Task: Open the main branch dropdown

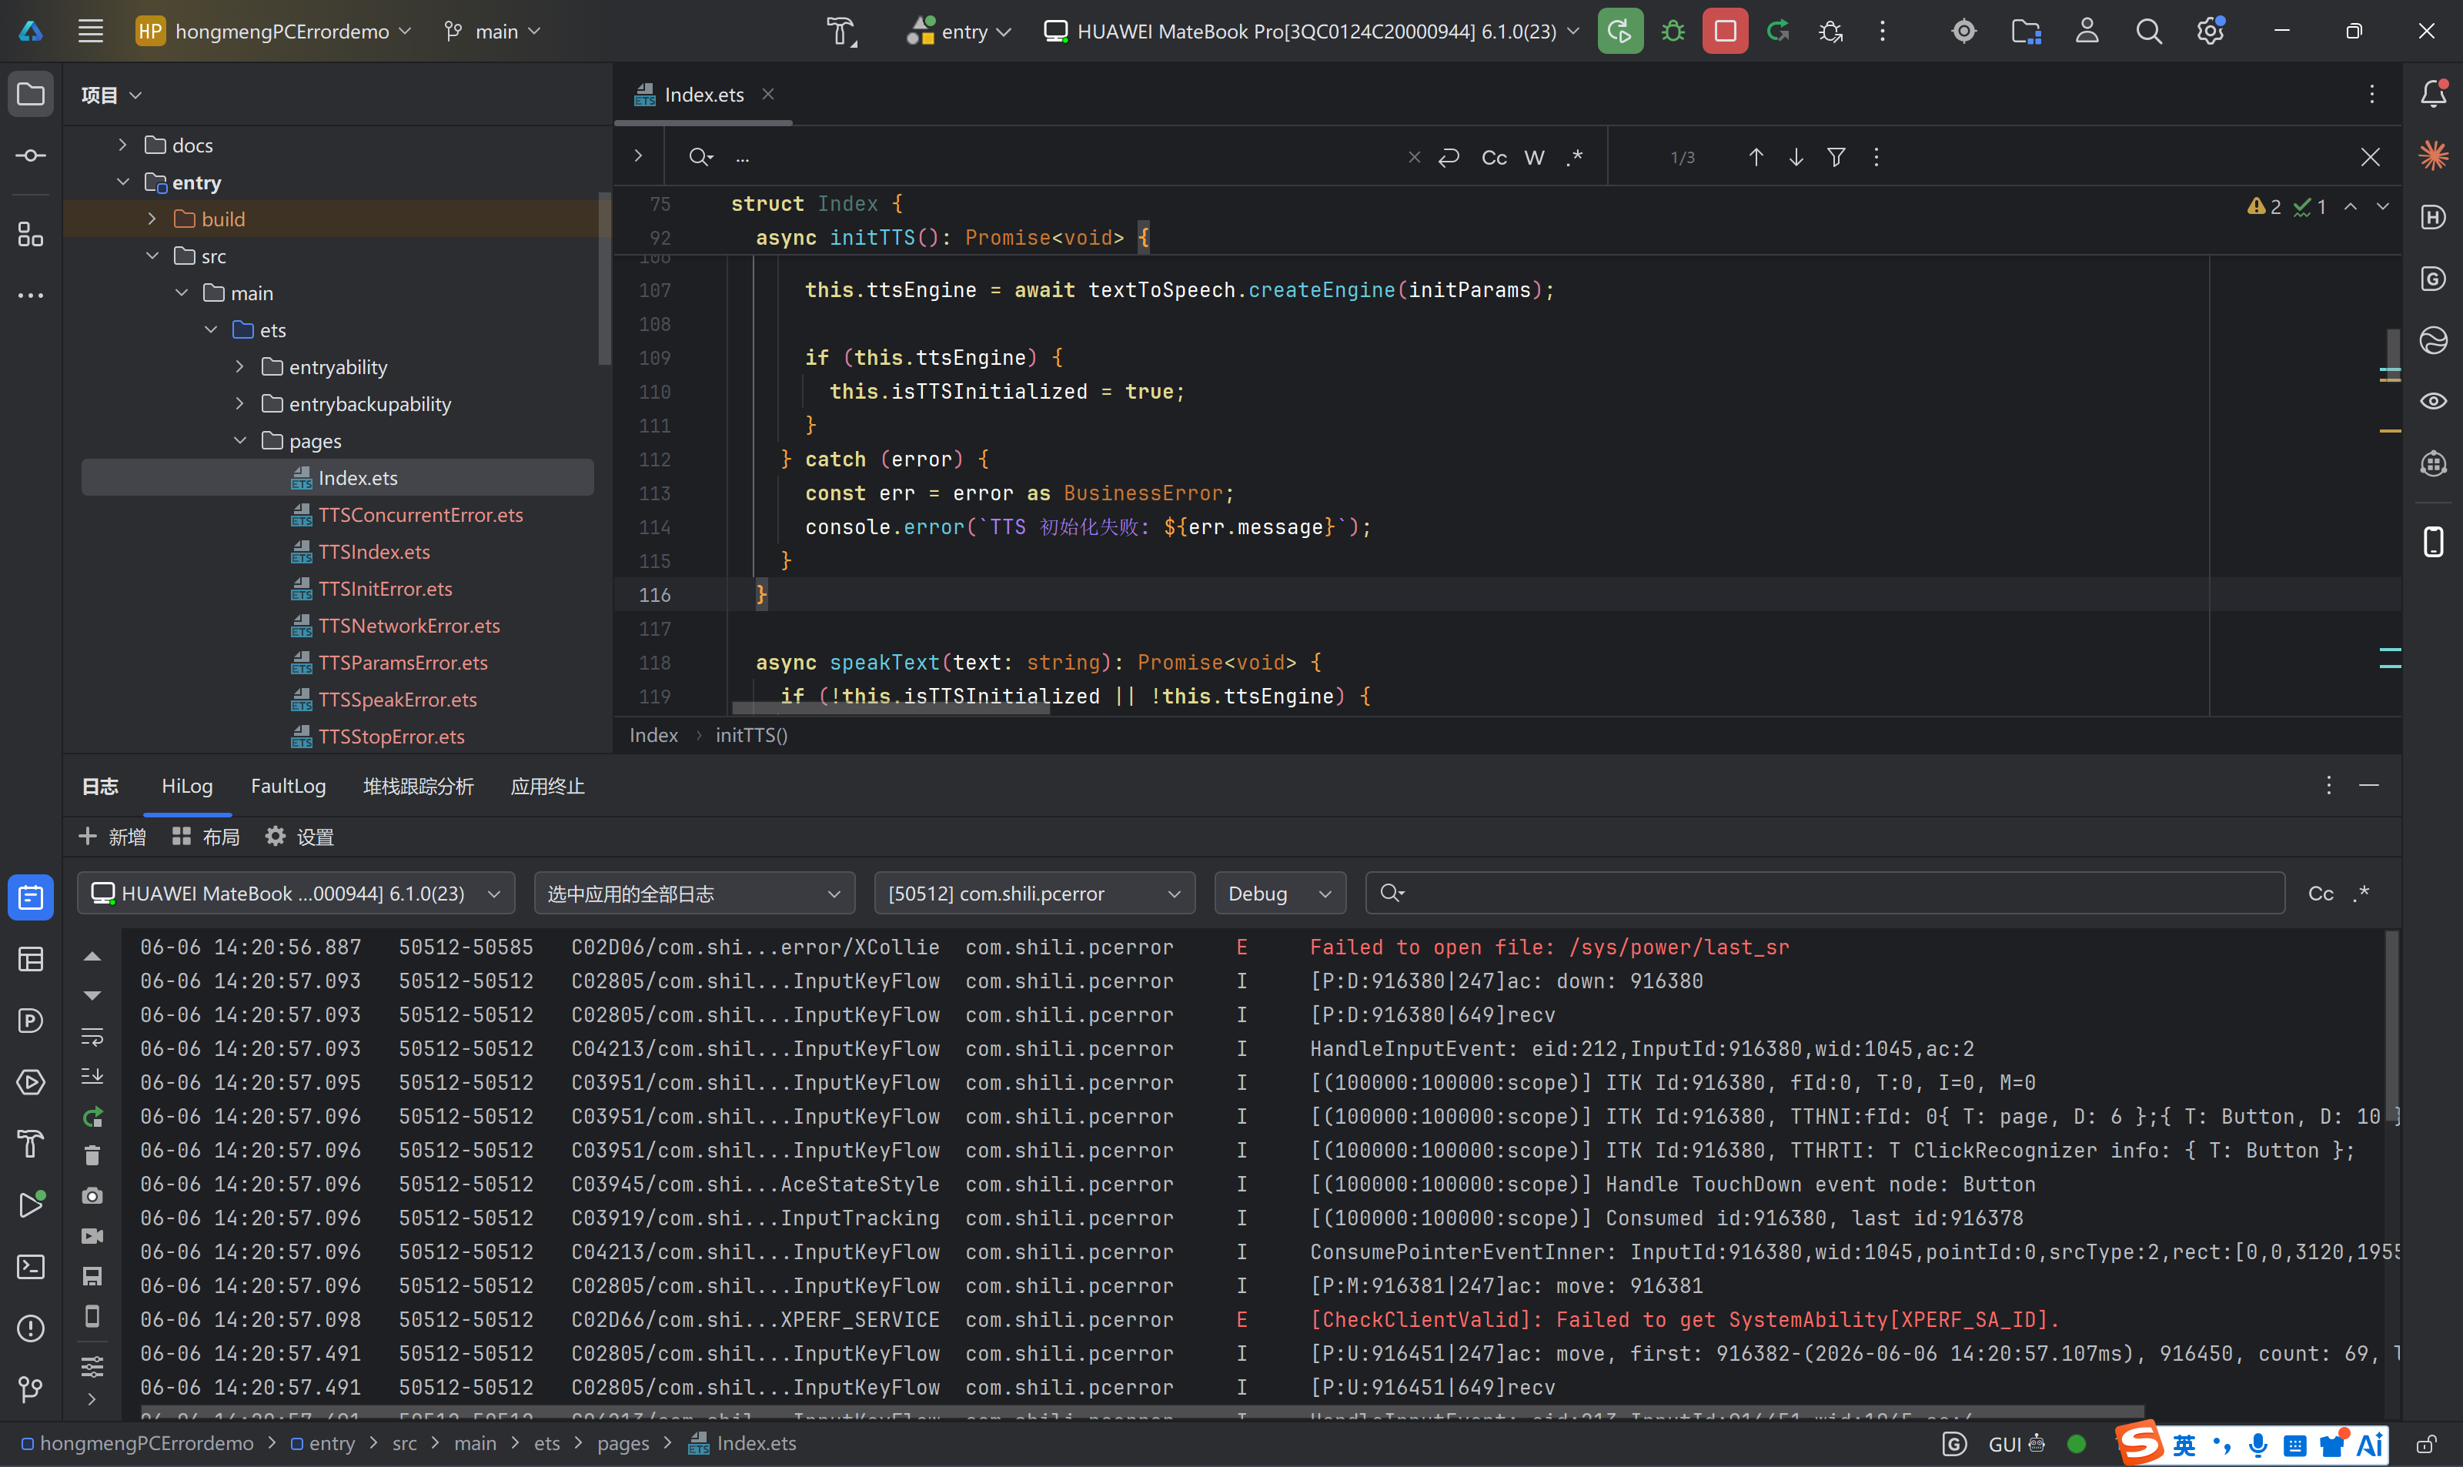Action: click(x=493, y=32)
